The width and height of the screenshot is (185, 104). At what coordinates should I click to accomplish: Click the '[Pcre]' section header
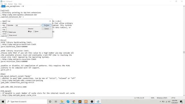coord(3,40)
